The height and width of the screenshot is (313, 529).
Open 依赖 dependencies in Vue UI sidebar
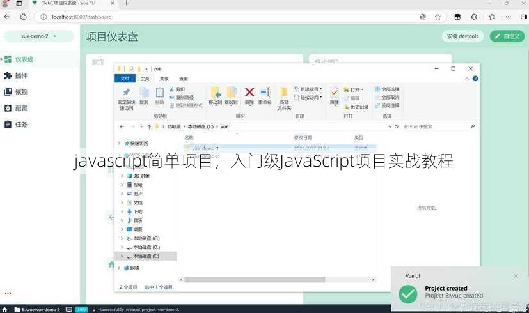[x=40, y=91]
